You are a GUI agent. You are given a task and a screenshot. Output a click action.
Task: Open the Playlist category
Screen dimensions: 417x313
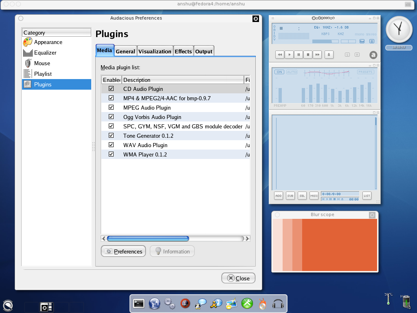click(56, 74)
